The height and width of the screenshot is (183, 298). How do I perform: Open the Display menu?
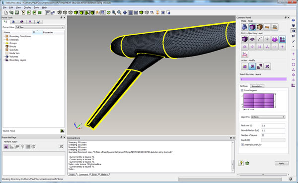pyautogui.click(x=27, y=7)
